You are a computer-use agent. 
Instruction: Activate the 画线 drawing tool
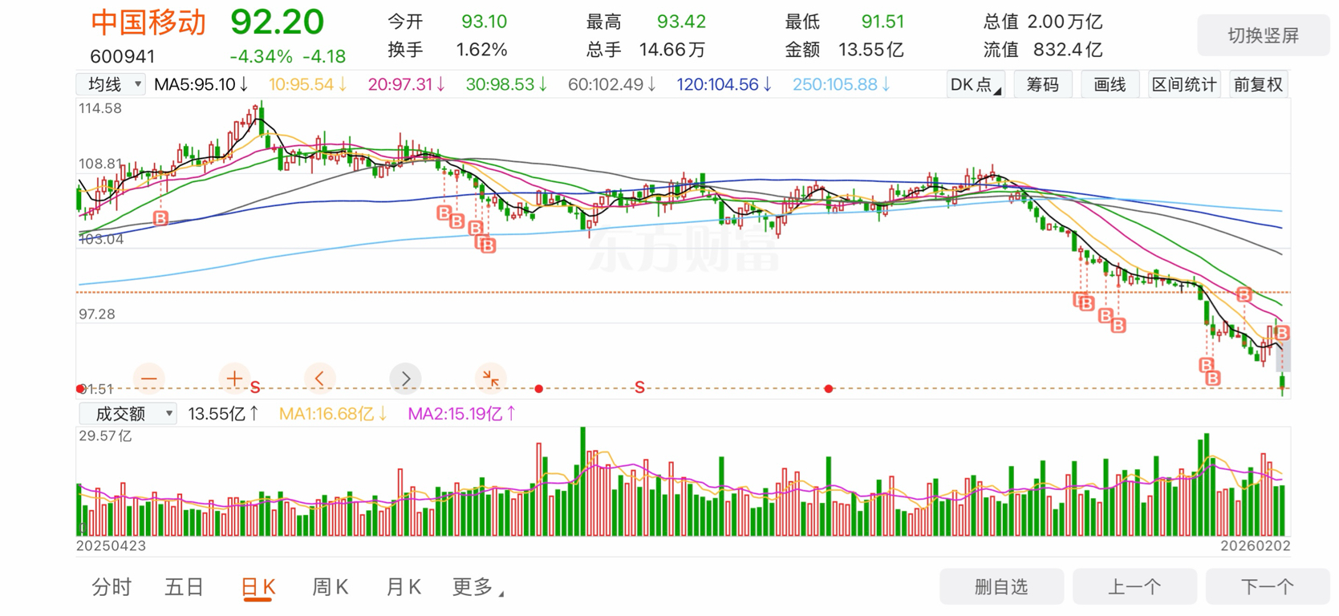[x=1110, y=84]
